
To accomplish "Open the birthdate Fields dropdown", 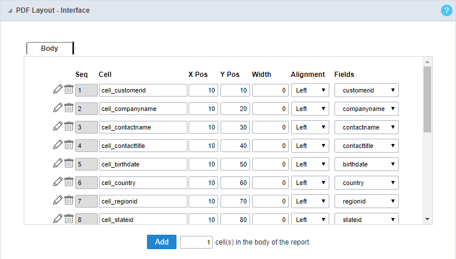I will [366, 164].
